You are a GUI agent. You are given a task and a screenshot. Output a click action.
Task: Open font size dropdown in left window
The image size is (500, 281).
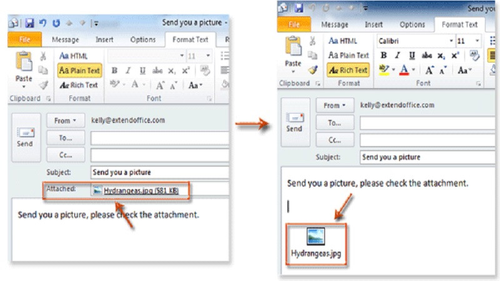pyautogui.click(x=208, y=56)
